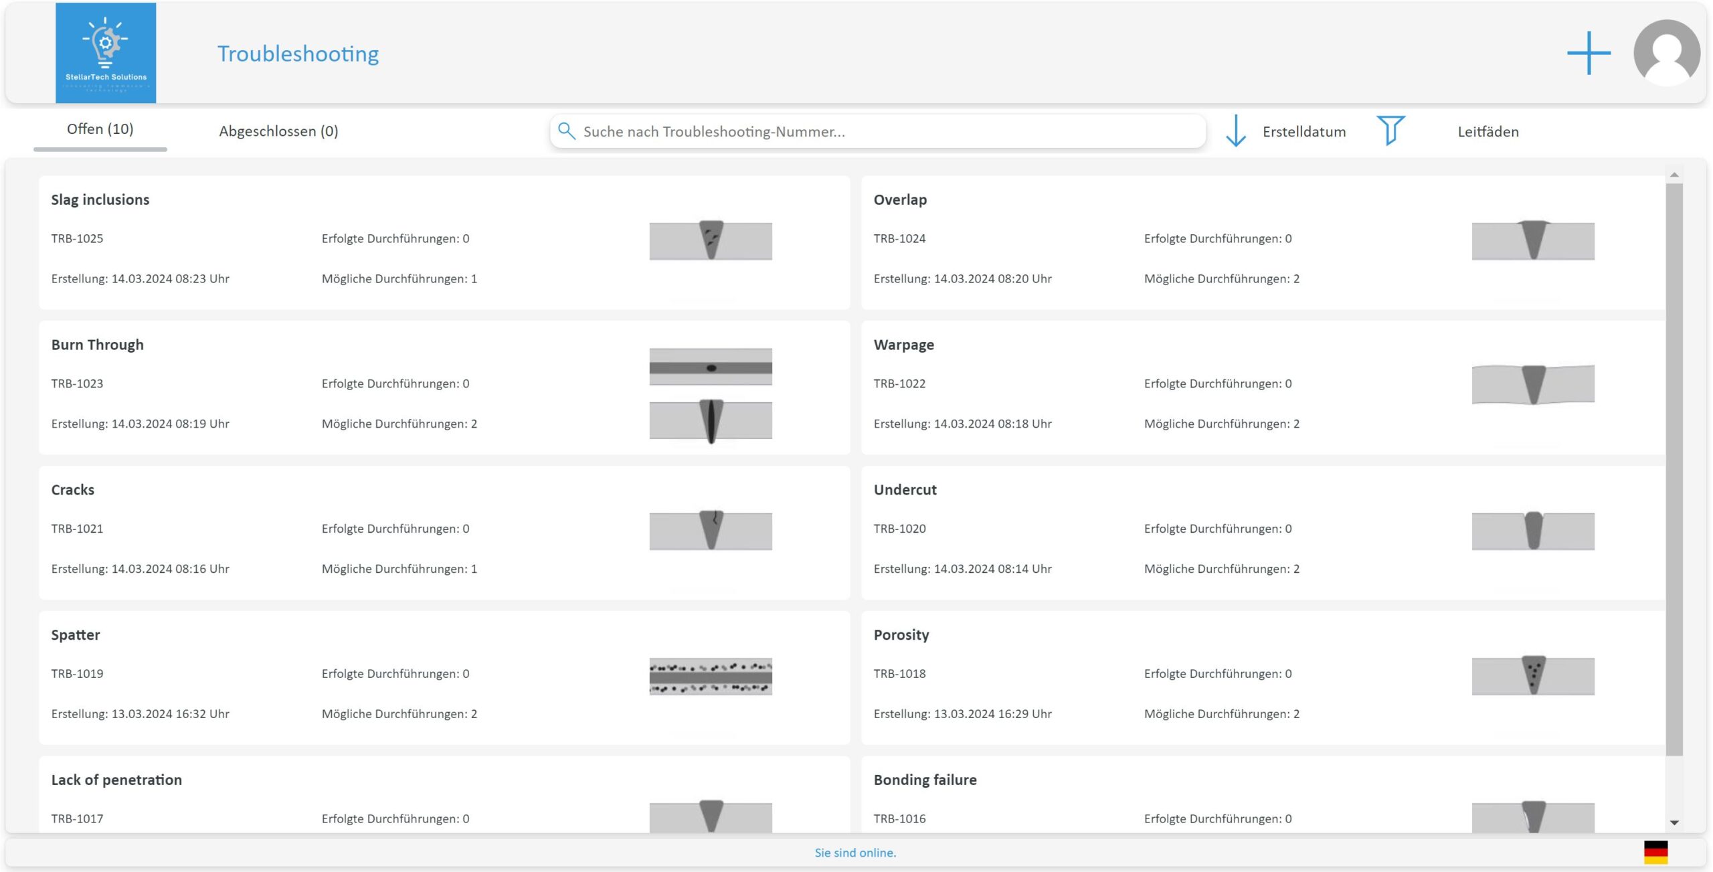Open the filter funnel icon
The width and height of the screenshot is (1713, 872).
point(1390,130)
